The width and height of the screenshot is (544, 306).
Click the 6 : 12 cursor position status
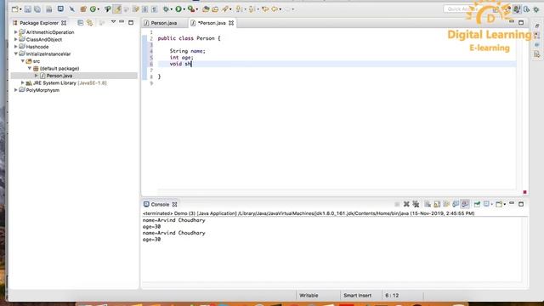click(x=392, y=296)
